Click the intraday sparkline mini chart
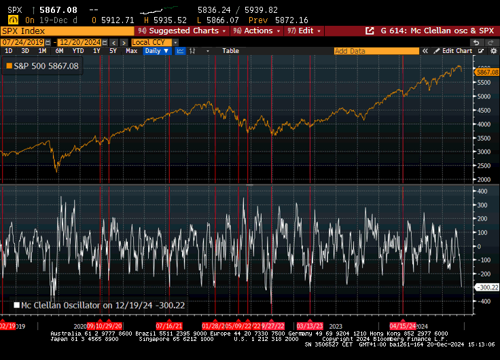The width and height of the screenshot is (500, 360). click(159, 10)
